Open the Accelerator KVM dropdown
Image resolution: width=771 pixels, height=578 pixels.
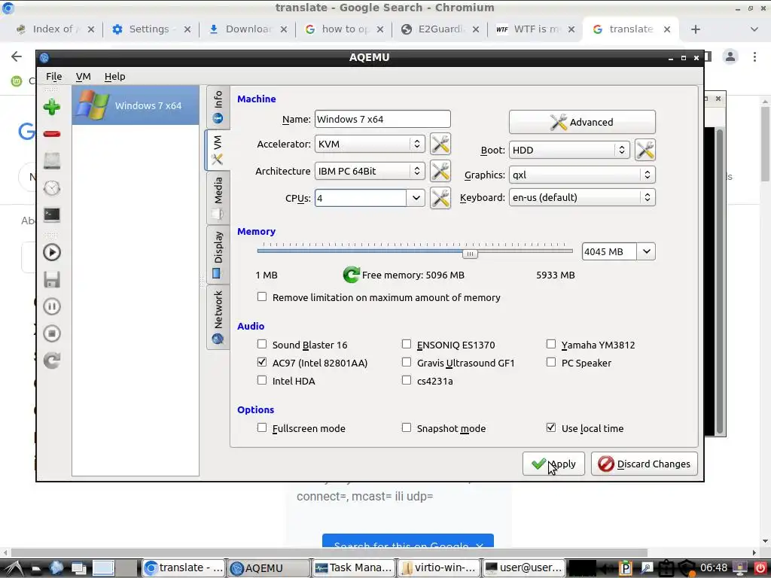(370, 144)
